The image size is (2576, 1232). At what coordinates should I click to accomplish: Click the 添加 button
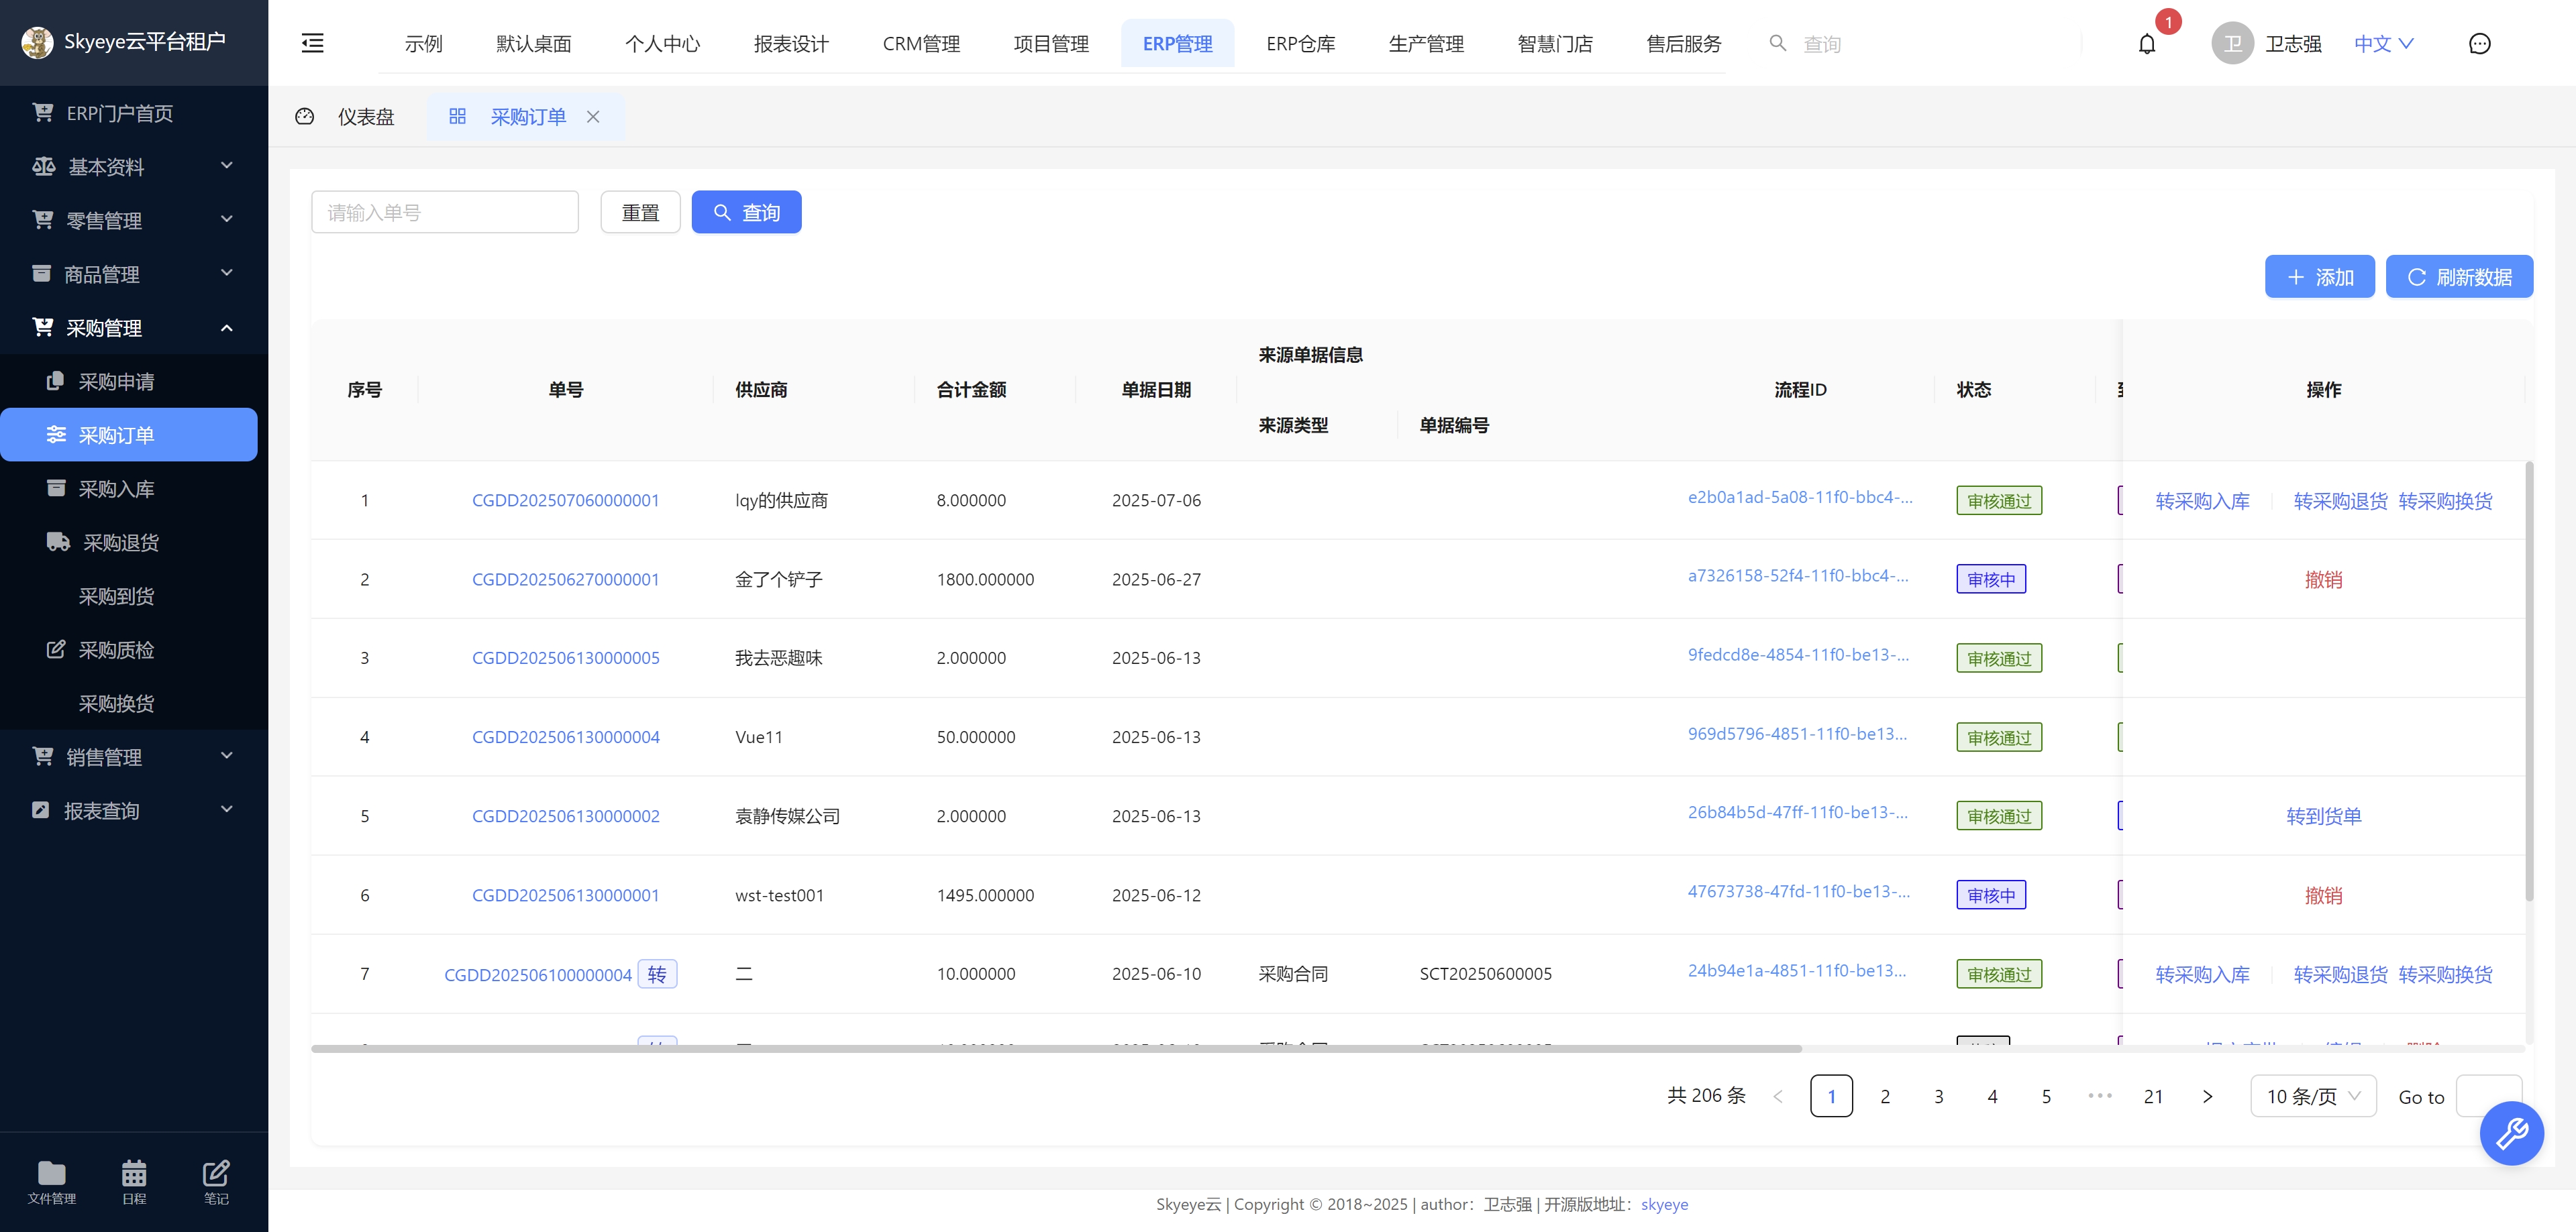2319,277
